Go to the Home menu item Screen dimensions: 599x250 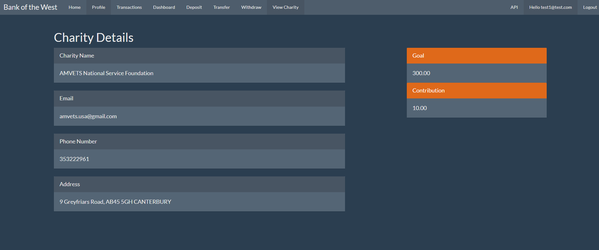75,7
